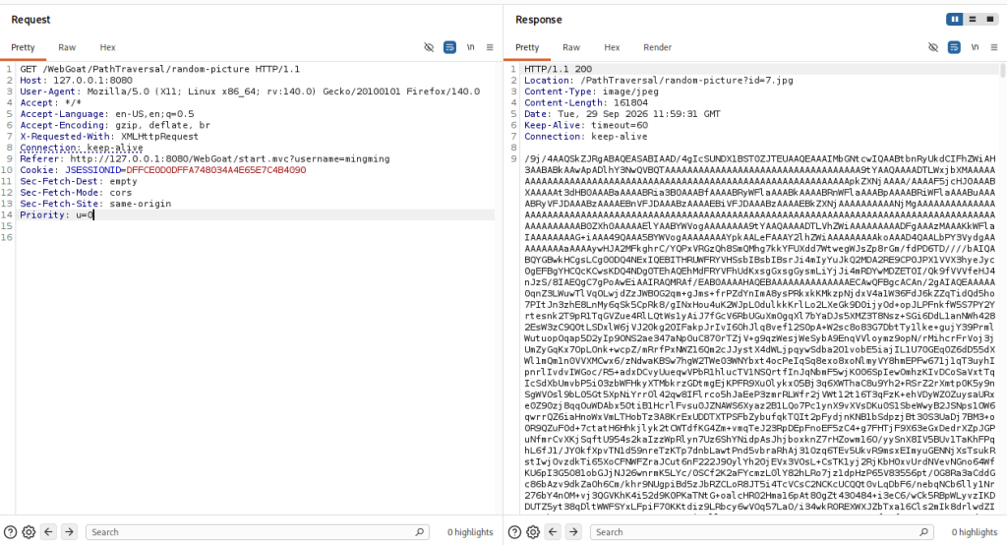Switch Response panel to Raw tab
This screenshot has width=1007, height=545.
click(571, 47)
